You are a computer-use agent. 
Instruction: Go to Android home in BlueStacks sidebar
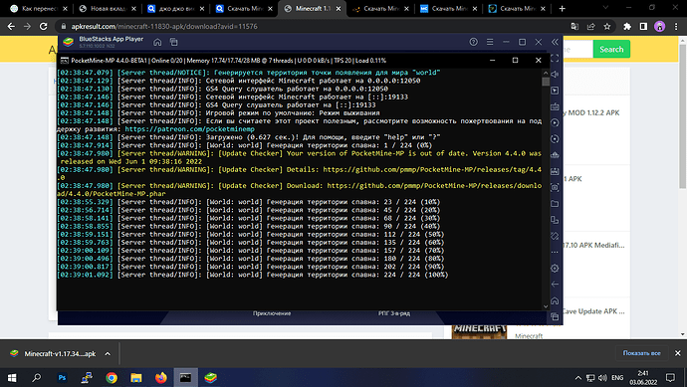point(555,300)
